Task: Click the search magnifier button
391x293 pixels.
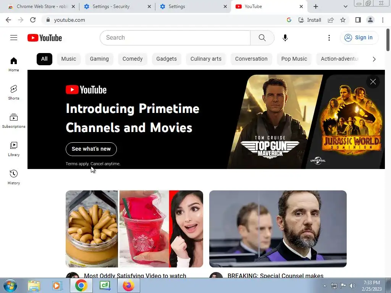Action: coord(262,38)
